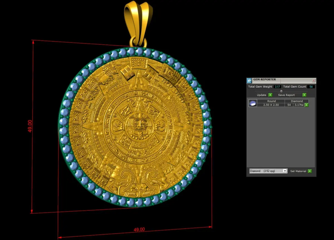This screenshot has width=334, height=240.
Task: Collapse panel with the round arrow handle
Action: pos(281,91)
